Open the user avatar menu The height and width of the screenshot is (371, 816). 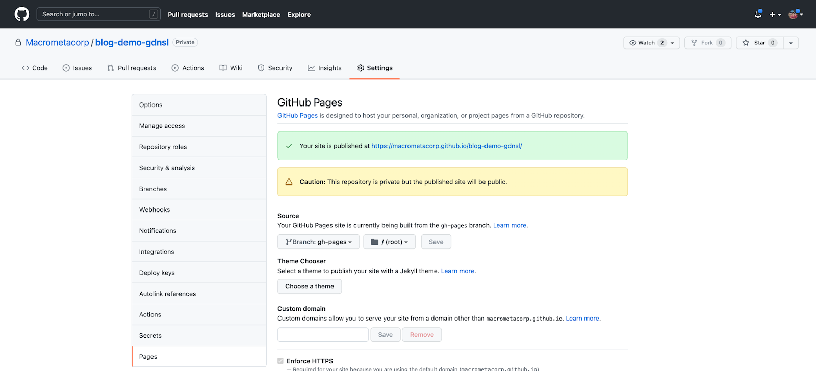pyautogui.click(x=796, y=14)
